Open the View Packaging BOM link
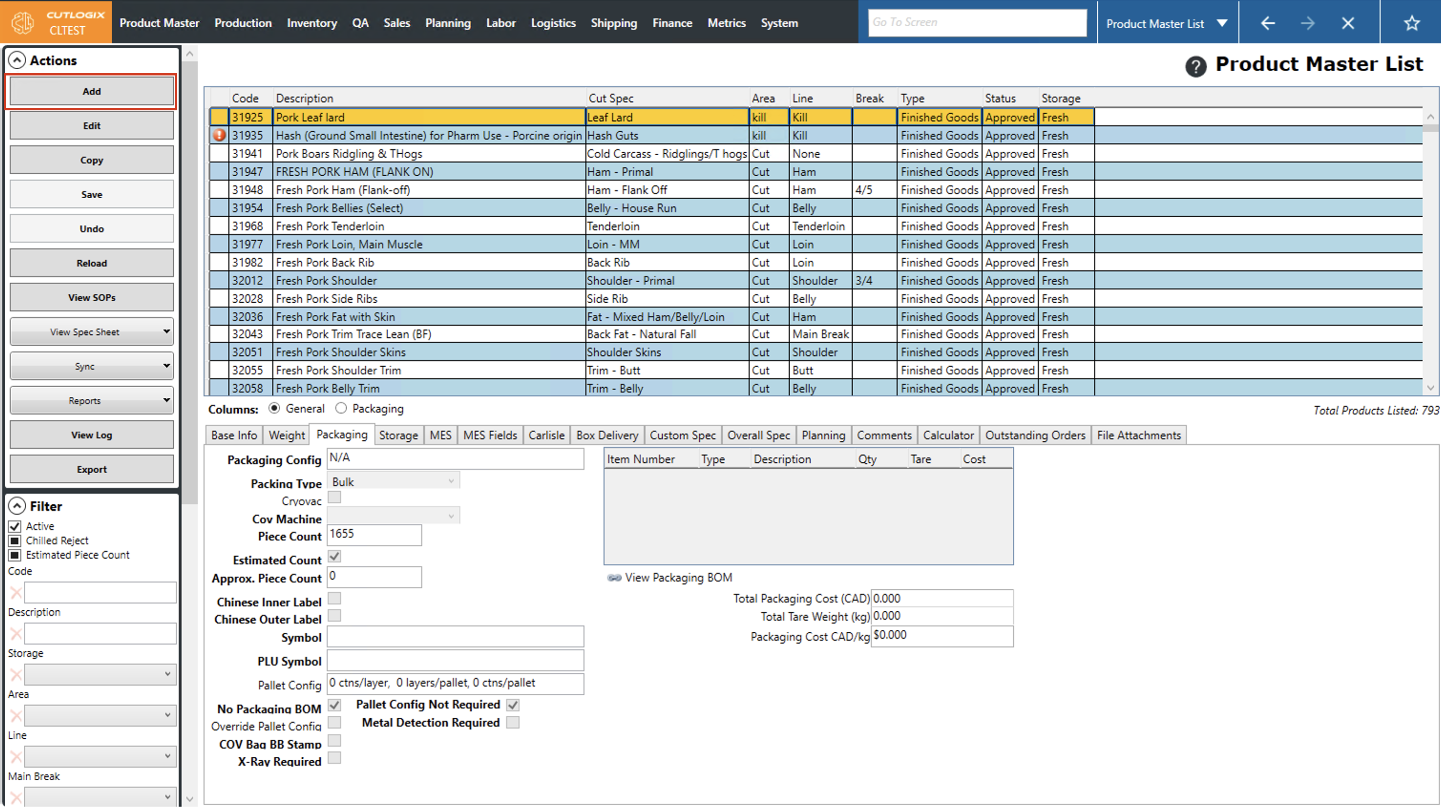1441x807 pixels. click(x=678, y=577)
